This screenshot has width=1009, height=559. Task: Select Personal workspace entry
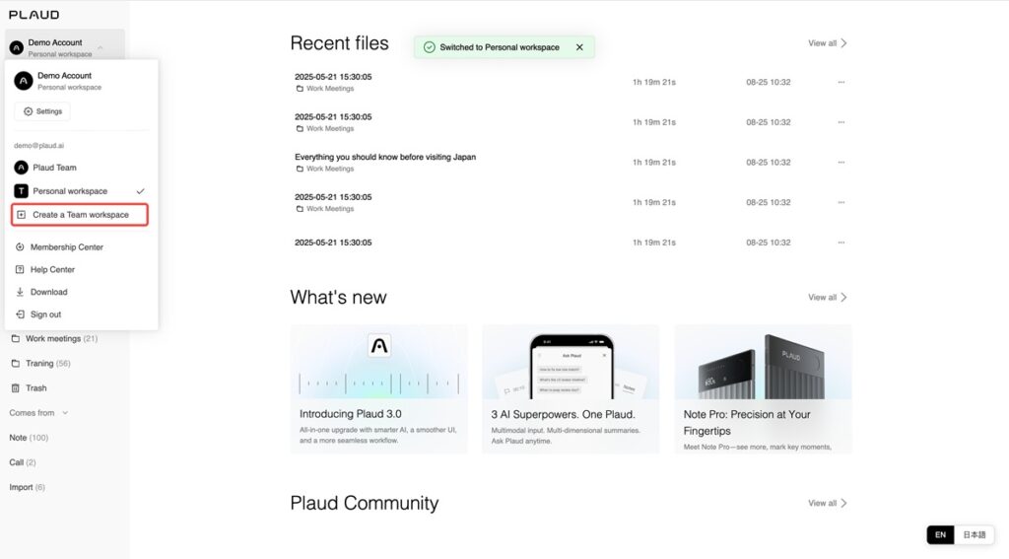point(81,191)
